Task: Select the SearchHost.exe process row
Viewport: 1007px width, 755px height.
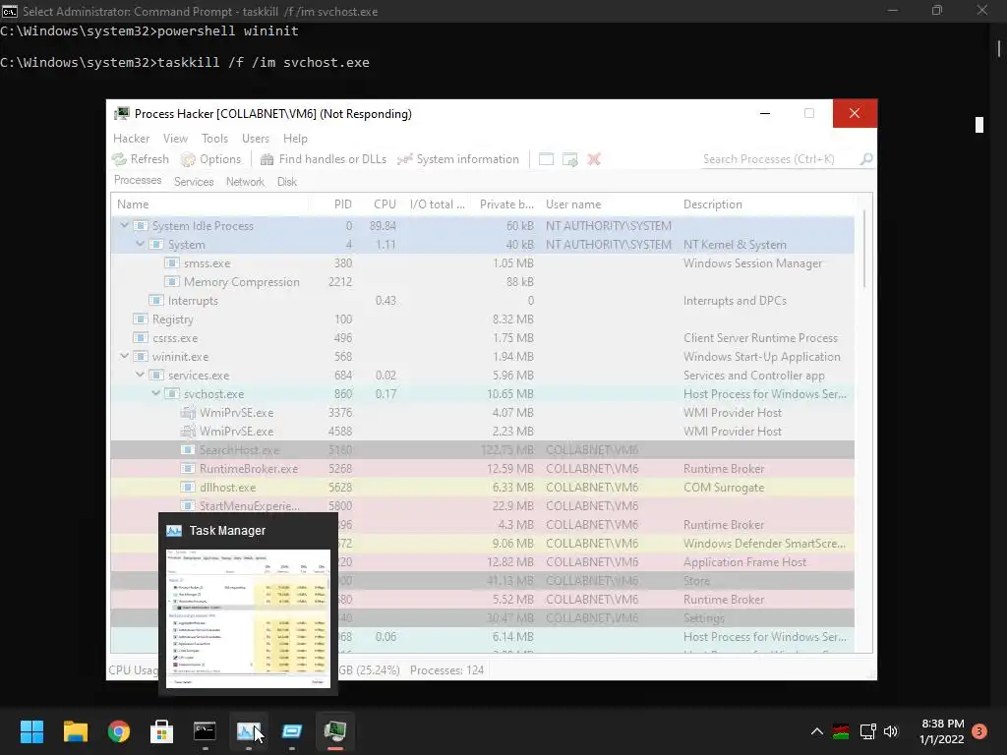Action: point(482,449)
